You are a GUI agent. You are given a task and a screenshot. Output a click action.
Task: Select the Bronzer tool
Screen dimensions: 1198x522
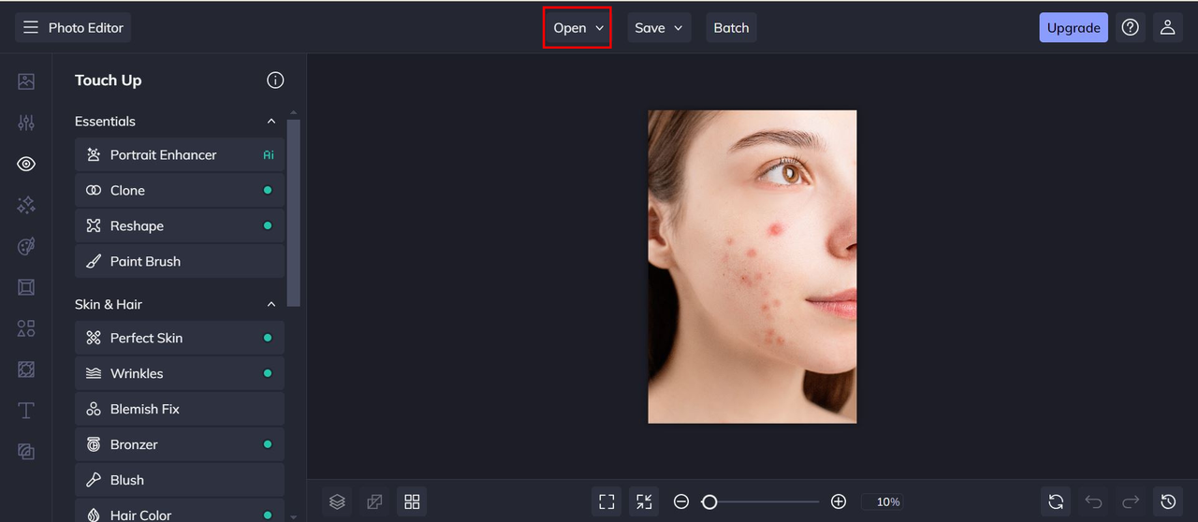point(180,445)
